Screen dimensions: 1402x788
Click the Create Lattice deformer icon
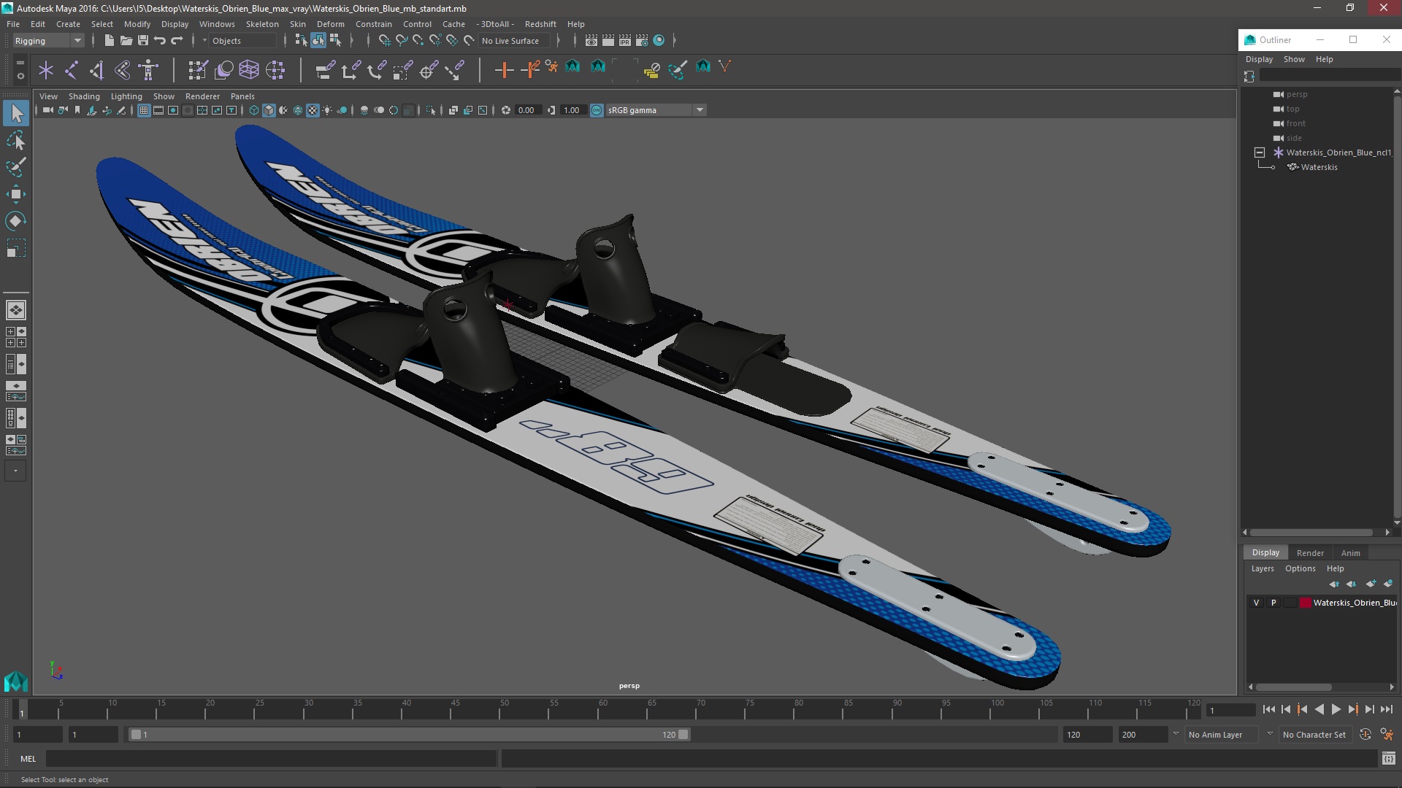click(249, 70)
